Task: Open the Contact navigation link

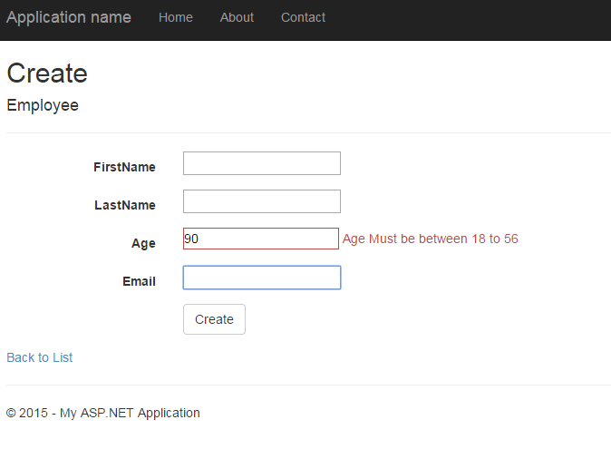Action: [x=303, y=17]
